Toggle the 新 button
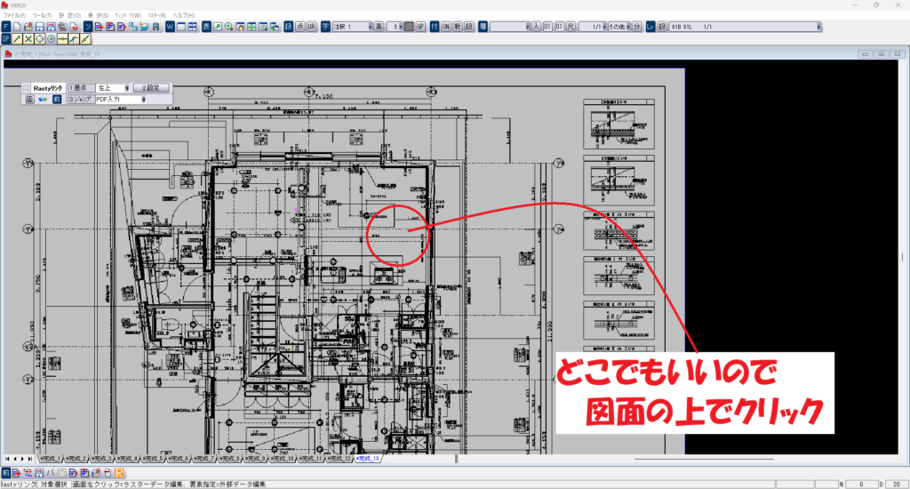This screenshot has height=489, width=910. click(x=458, y=27)
